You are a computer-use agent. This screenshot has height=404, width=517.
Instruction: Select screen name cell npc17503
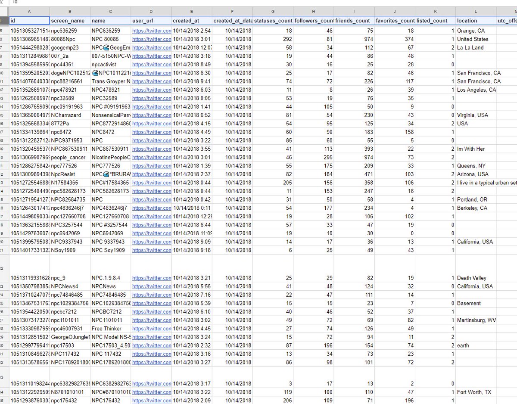point(70,345)
